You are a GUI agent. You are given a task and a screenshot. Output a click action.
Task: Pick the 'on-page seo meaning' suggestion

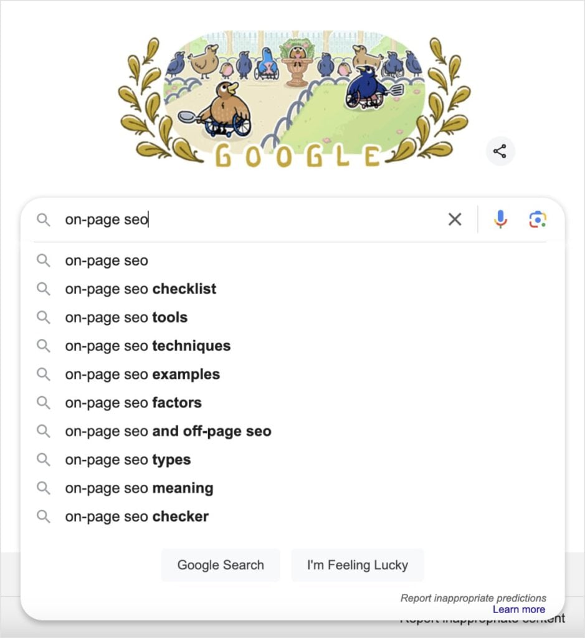point(139,488)
